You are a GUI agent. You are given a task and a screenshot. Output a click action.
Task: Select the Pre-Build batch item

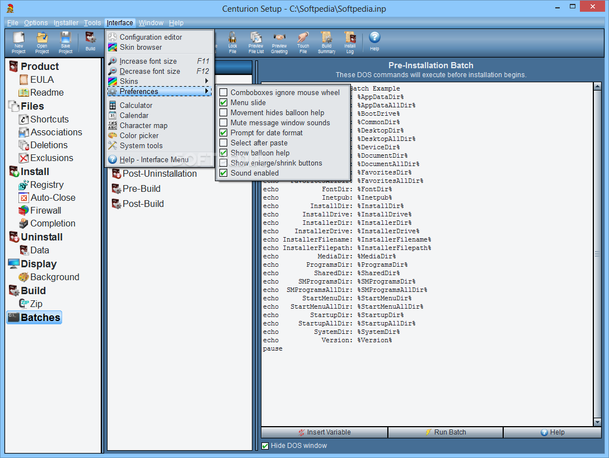click(137, 188)
